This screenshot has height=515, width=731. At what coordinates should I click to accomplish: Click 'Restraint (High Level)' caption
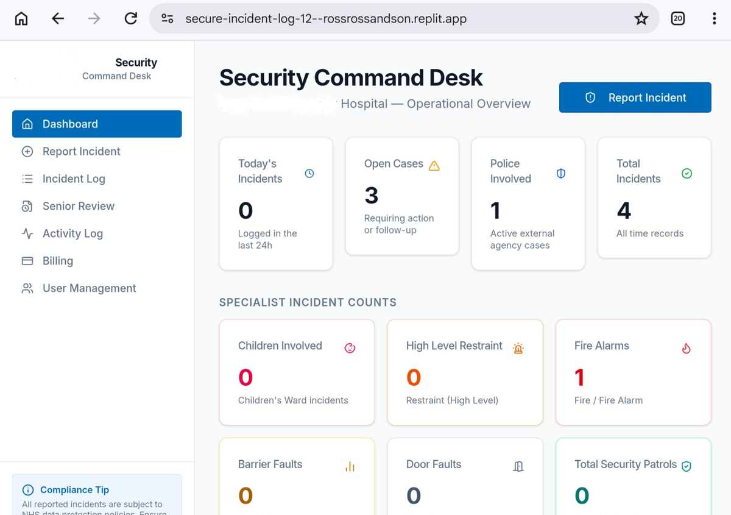click(x=452, y=400)
